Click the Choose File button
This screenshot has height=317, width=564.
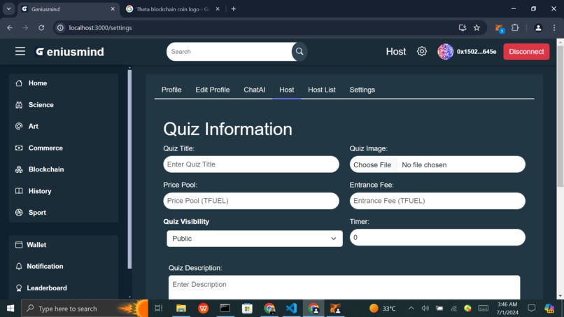click(x=372, y=164)
